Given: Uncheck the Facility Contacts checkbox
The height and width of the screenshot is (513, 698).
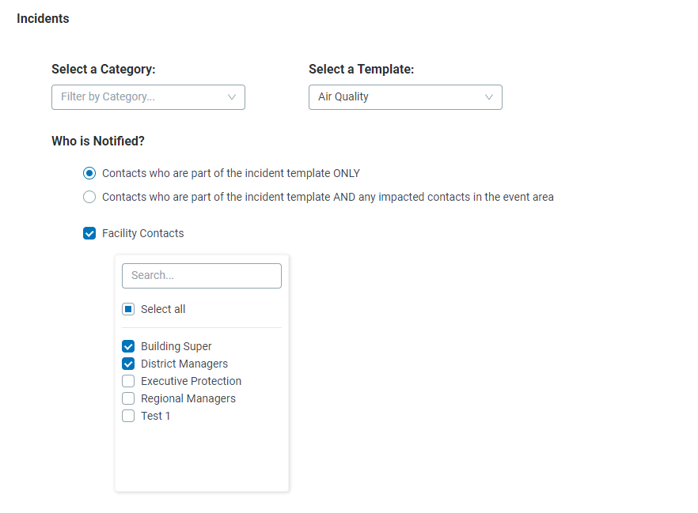Looking at the screenshot, I should pyautogui.click(x=89, y=233).
